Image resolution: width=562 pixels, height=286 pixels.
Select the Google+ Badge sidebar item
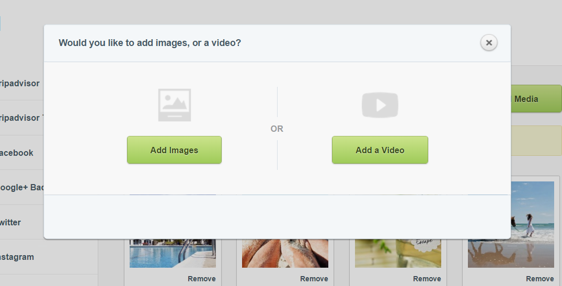(x=21, y=187)
